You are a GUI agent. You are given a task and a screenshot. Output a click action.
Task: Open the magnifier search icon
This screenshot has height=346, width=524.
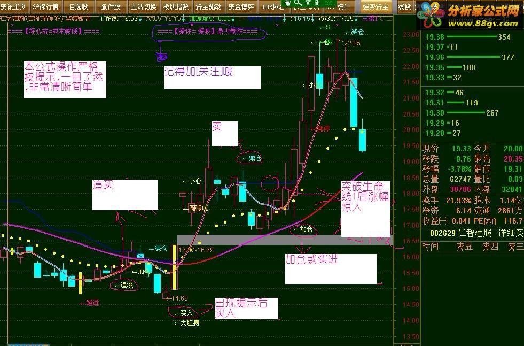point(298,3)
